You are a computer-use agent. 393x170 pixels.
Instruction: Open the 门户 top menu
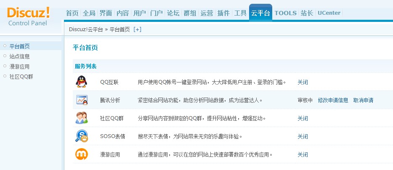(157, 13)
